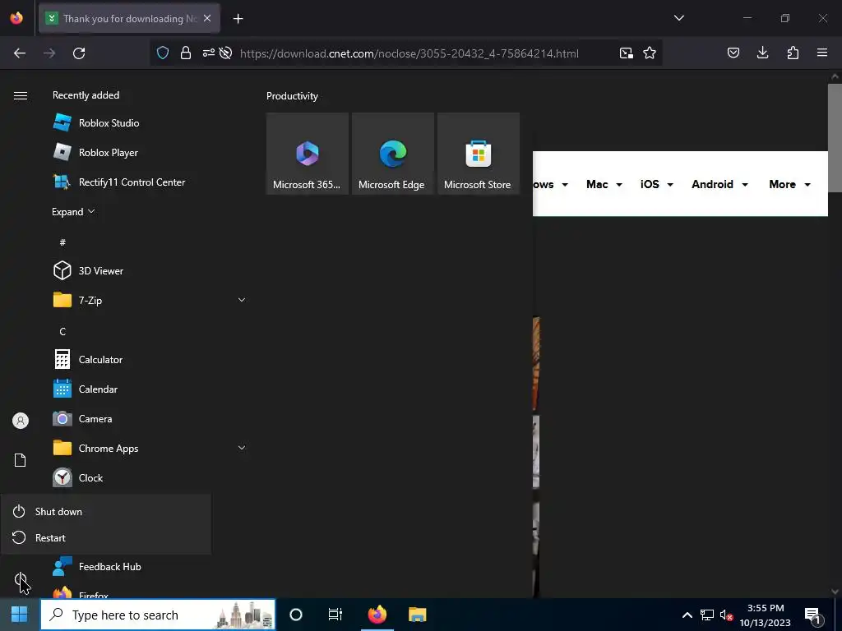
Task: Expand the 7-Zip folder
Action: click(x=242, y=300)
